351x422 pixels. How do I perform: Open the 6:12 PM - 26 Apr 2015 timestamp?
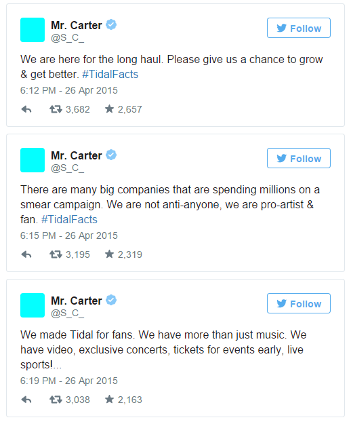pyautogui.click(x=69, y=90)
